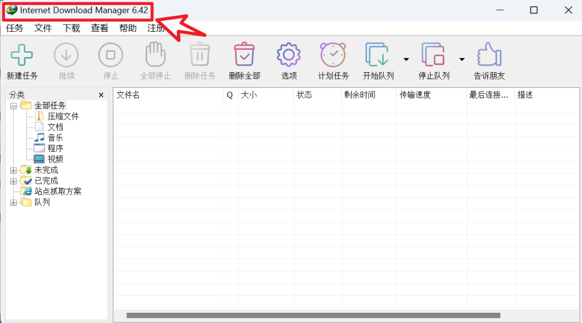Expand the 已完成 tree node
582x323 pixels.
coord(13,181)
